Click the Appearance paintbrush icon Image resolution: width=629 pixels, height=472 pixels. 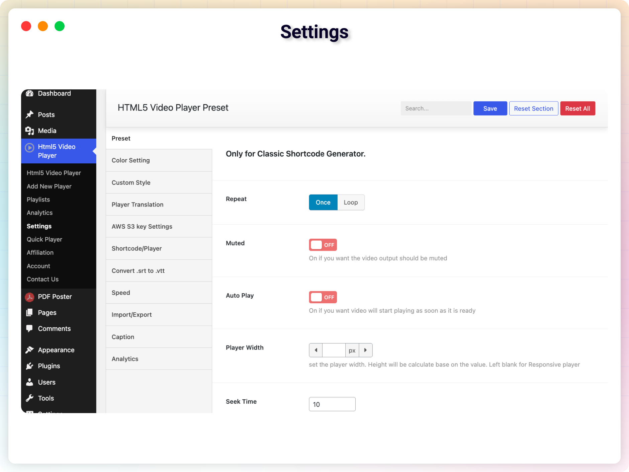[x=30, y=350]
